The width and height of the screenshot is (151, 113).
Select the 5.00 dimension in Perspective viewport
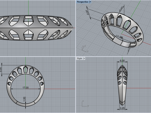(x=88, y=12)
